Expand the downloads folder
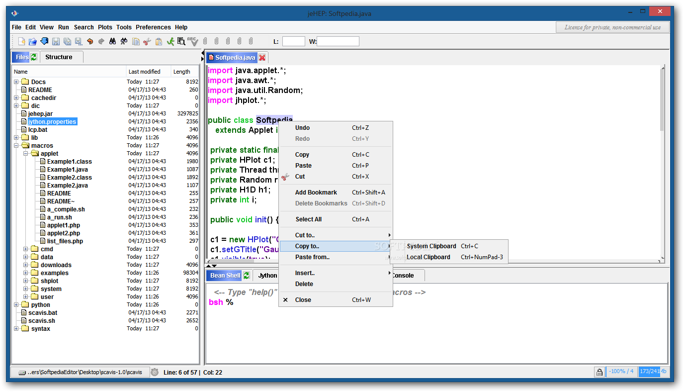 point(26,265)
